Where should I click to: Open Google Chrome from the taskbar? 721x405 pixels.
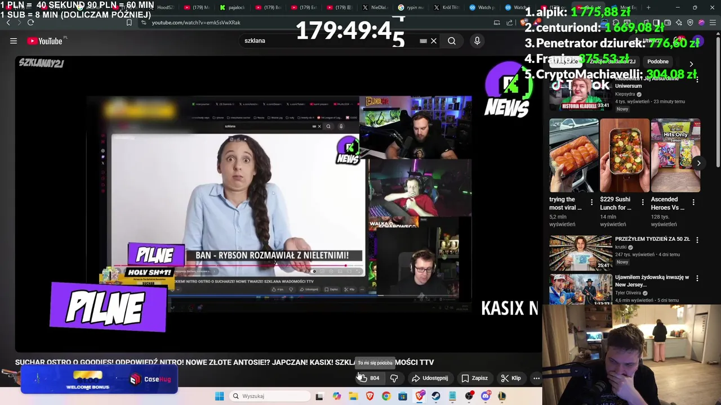386,396
